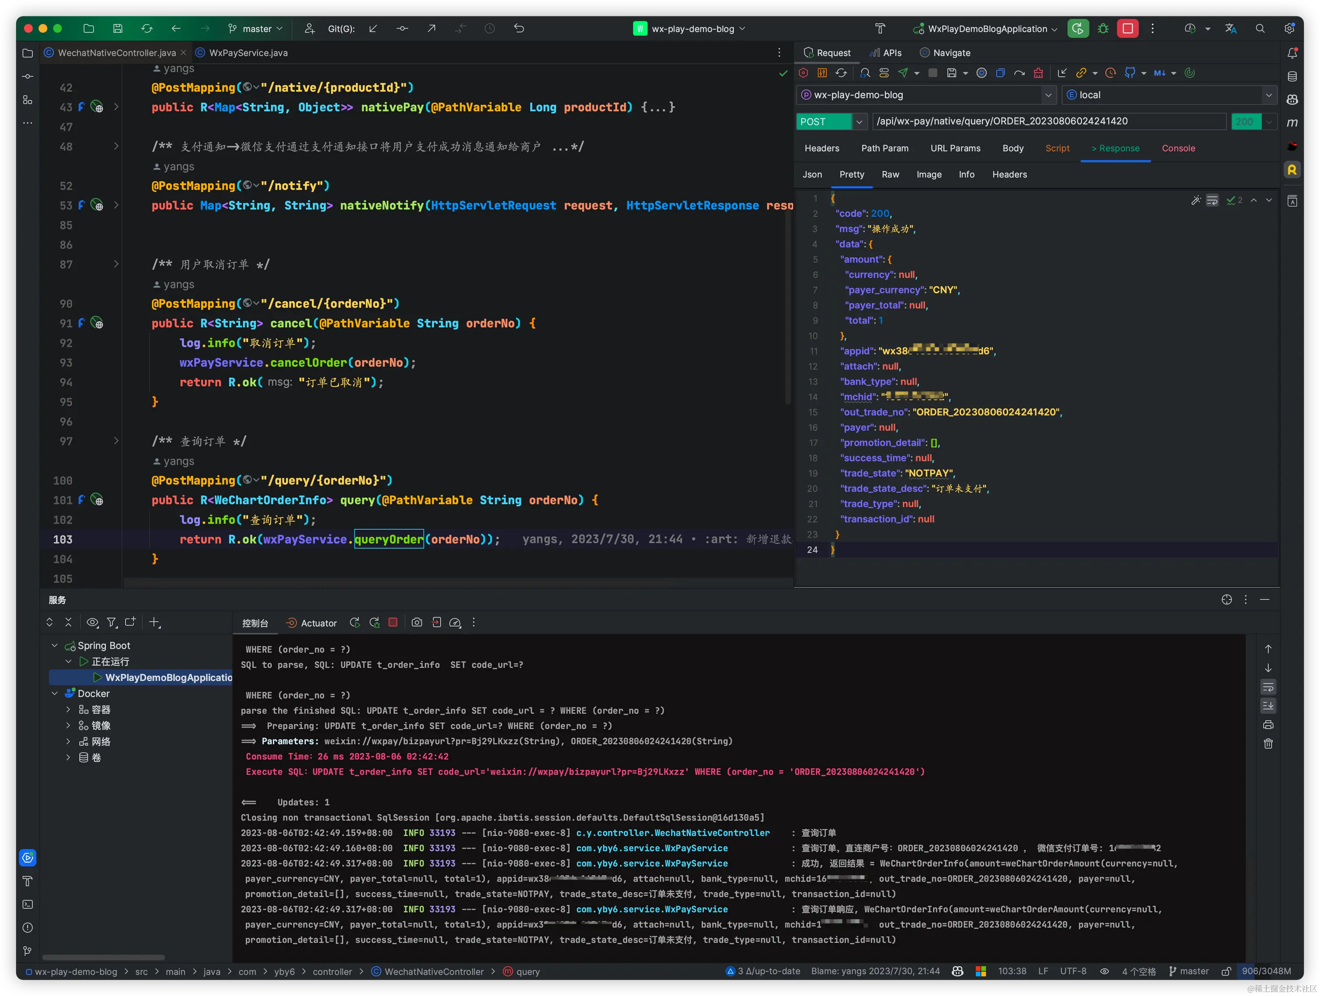The height and width of the screenshot is (996, 1320).
Task: Click the trash icon to clear console
Action: (x=1268, y=744)
